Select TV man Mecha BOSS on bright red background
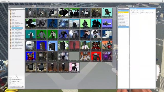This screenshot has width=164, height=92. 96,57
